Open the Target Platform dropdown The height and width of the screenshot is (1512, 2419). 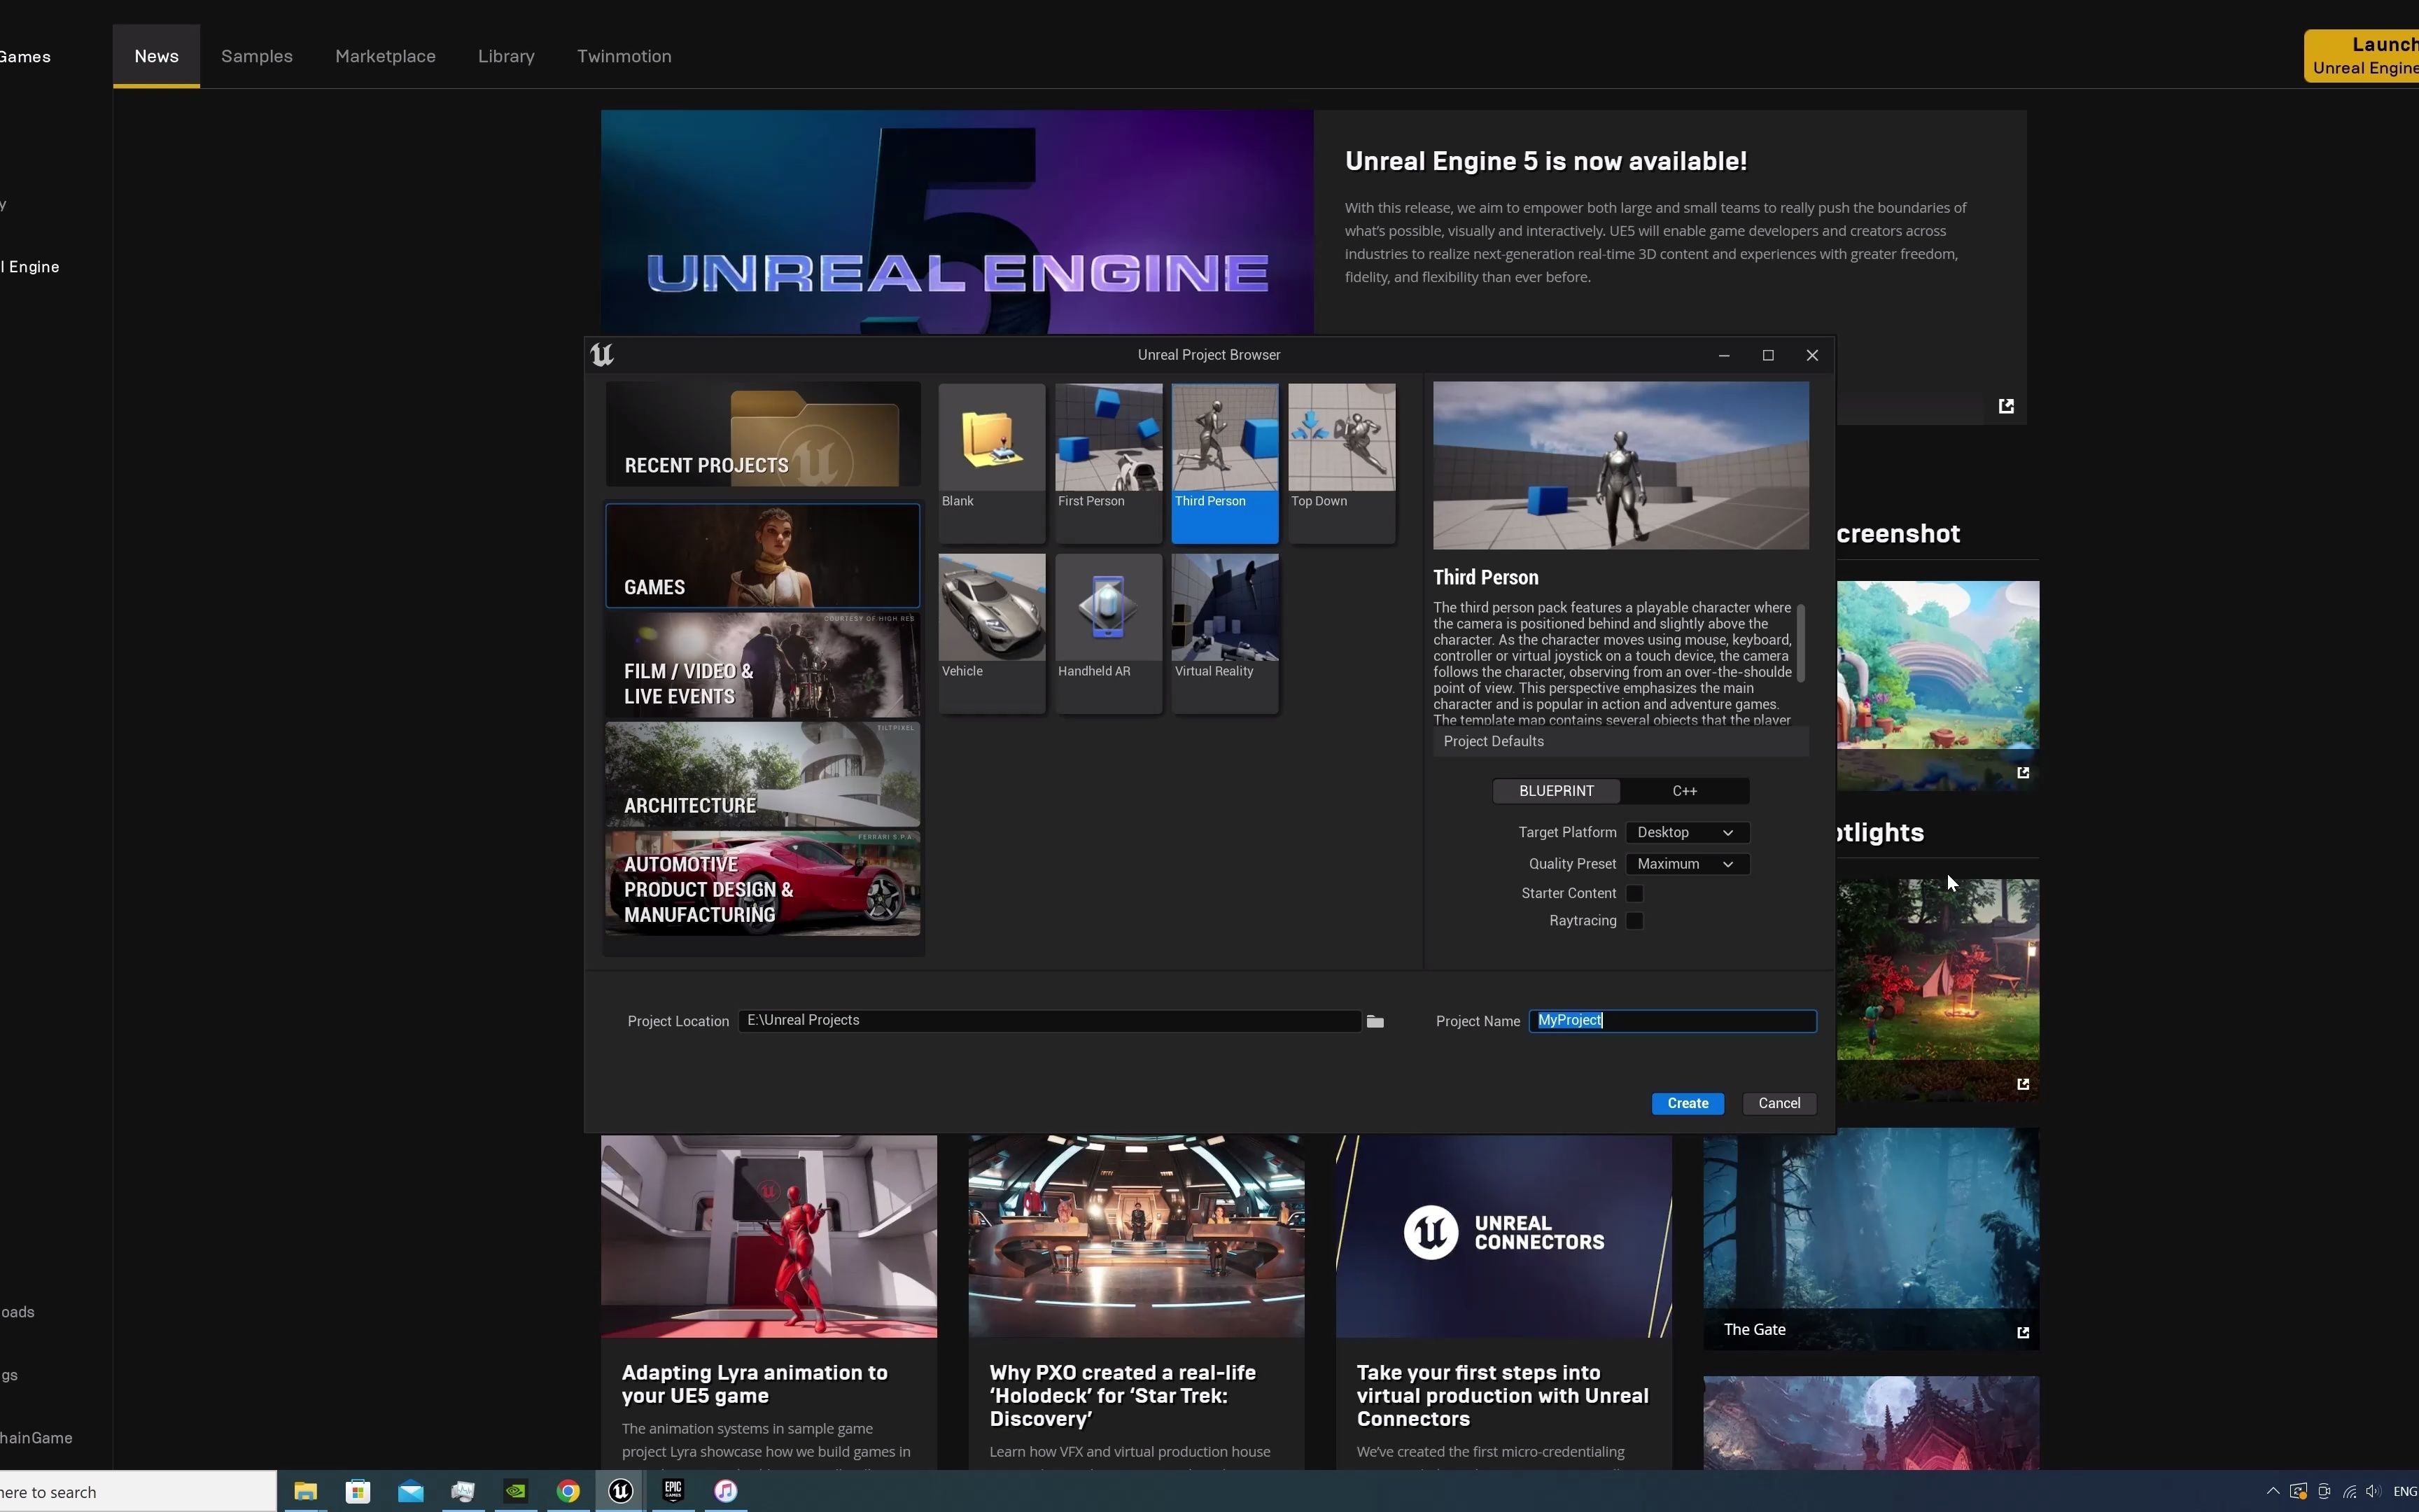click(1688, 832)
